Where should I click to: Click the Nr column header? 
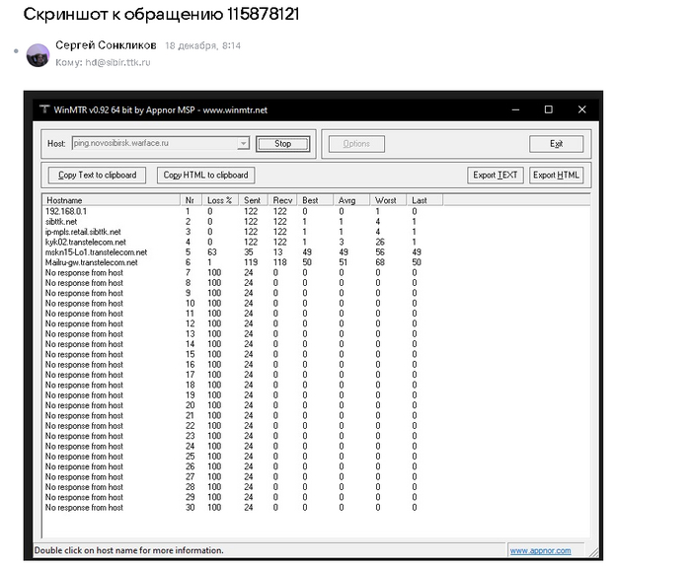coord(192,200)
